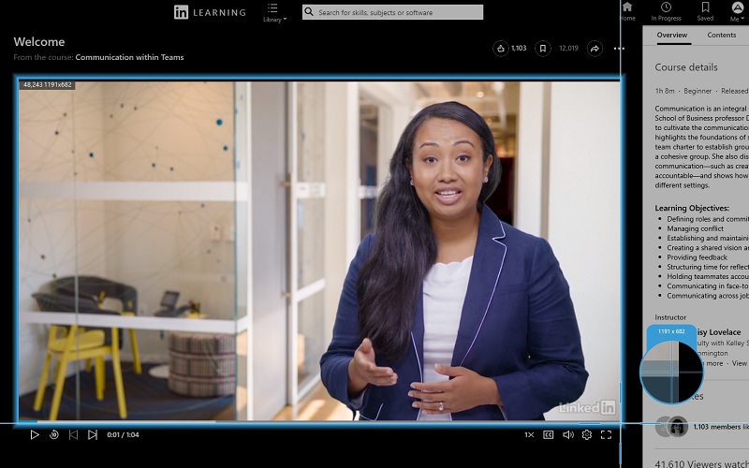Viewport: 749px width, 468px height.
Task: Open video player settings gear
Action: click(x=587, y=434)
